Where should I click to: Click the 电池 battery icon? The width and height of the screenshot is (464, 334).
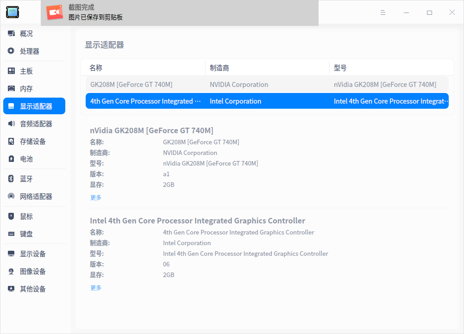click(11, 159)
